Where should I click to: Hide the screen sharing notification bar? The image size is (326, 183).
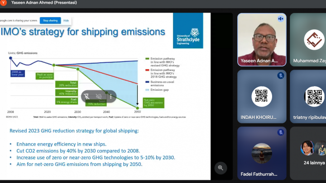point(66,20)
